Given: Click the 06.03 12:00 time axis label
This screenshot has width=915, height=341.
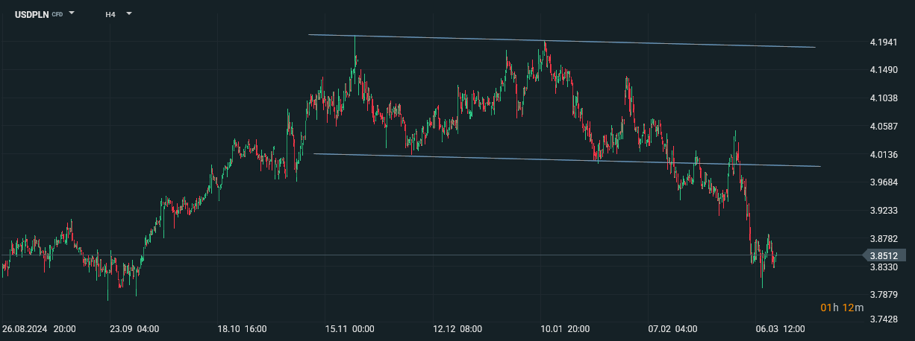Looking at the screenshot, I should [x=781, y=328].
